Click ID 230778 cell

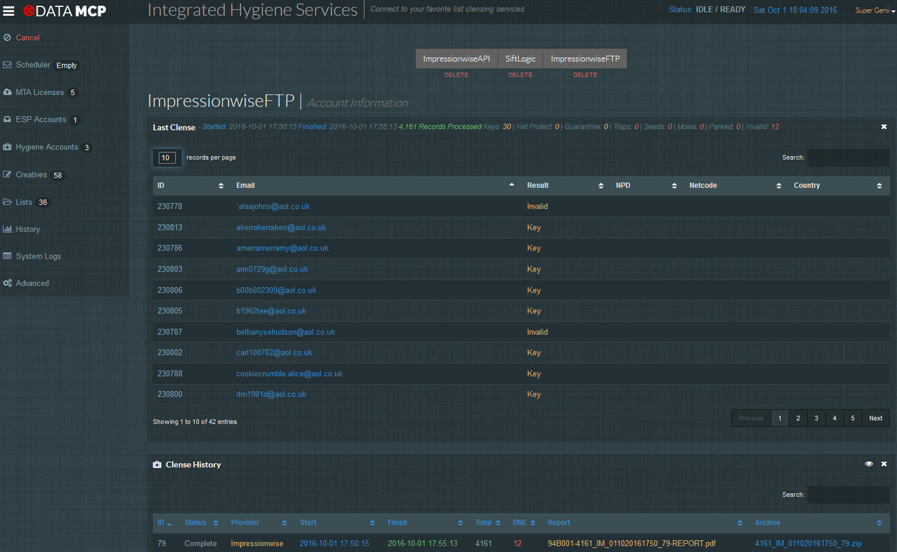pyautogui.click(x=169, y=206)
